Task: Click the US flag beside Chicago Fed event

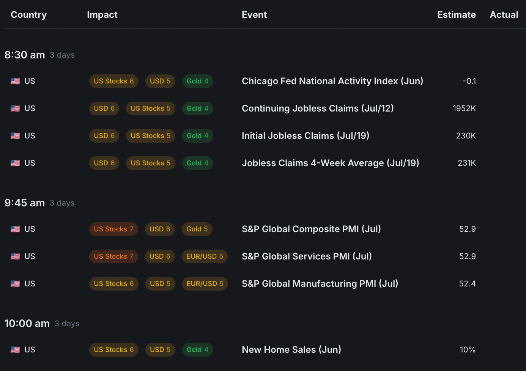Action: tap(15, 81)
